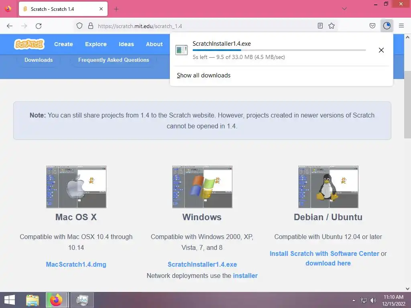Reload the current Scratch page
Image resolution: width=411 pixels, height=308 pixels.
tap(39, 26)
